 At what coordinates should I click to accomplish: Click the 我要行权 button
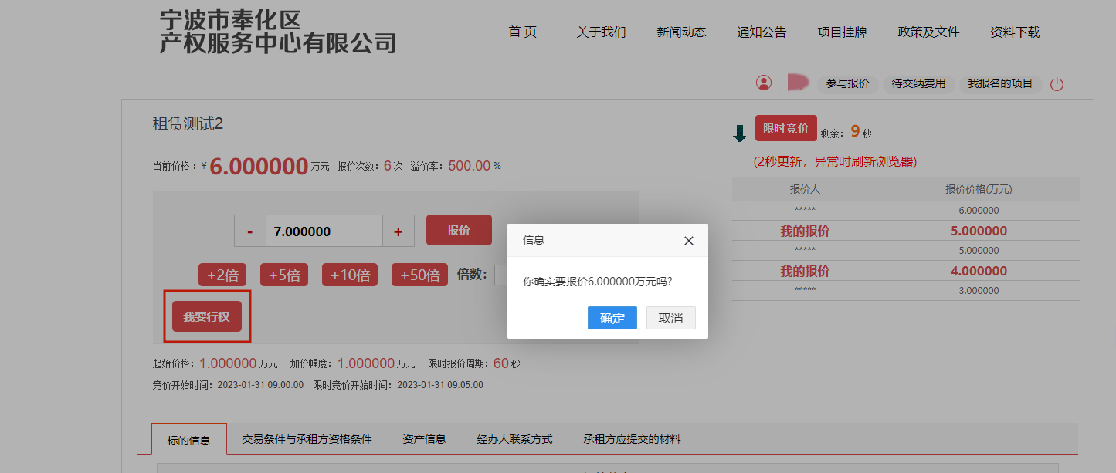206,316
